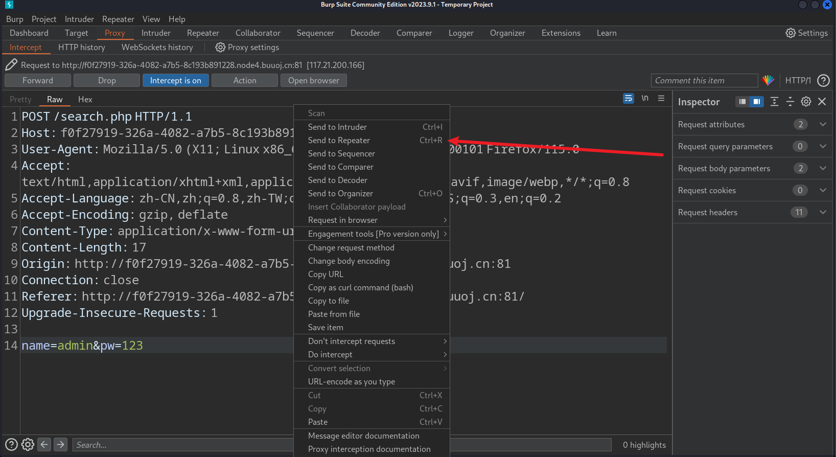
Task: Go to previous search match arrow
Action: pos(44,445)
